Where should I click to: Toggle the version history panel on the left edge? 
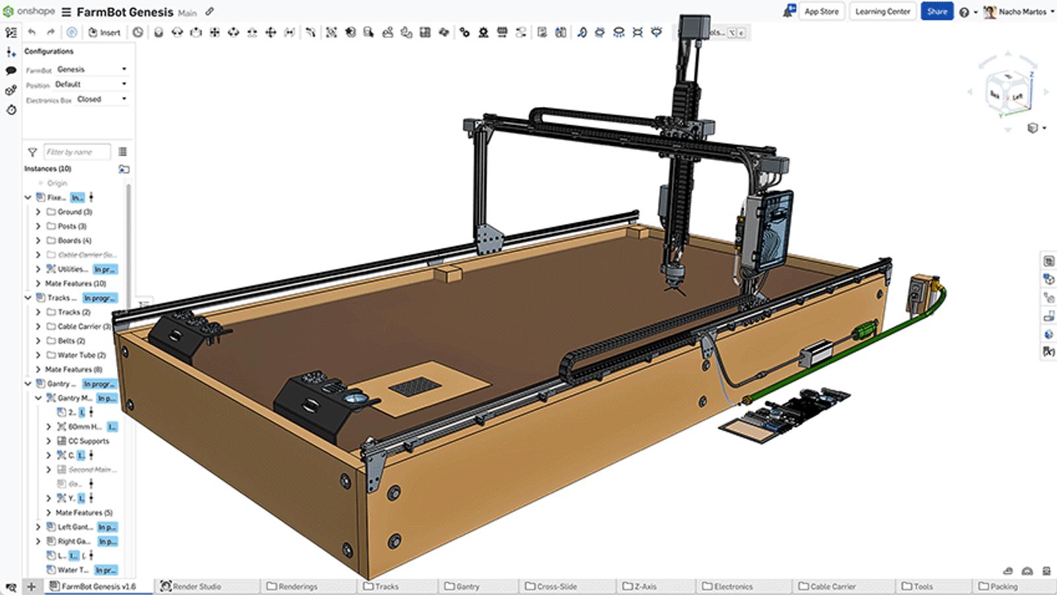click(9, 110)
